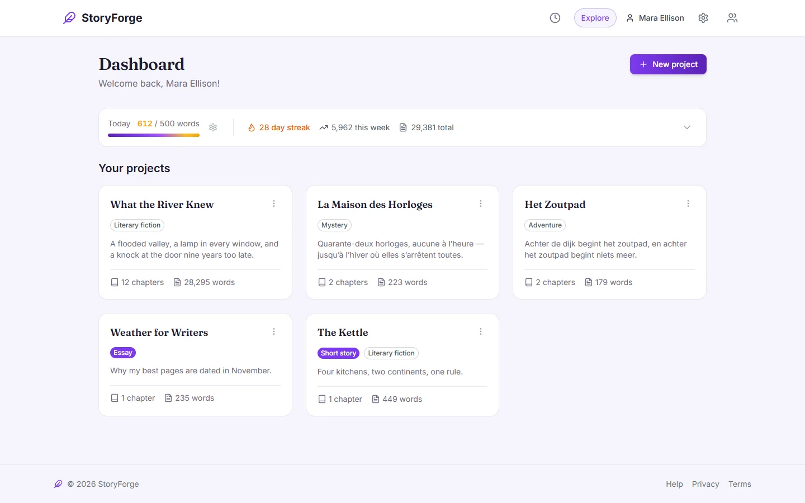The image size is (805, 503).
Task: Click the Mystery genre tag
Action: [334, 225]
